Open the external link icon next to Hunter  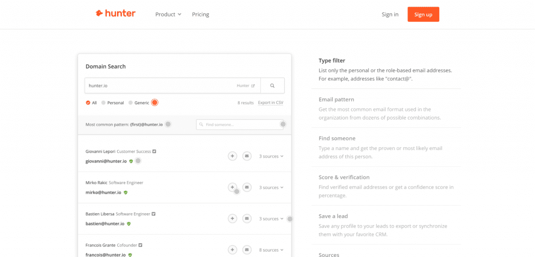(253, 86)
